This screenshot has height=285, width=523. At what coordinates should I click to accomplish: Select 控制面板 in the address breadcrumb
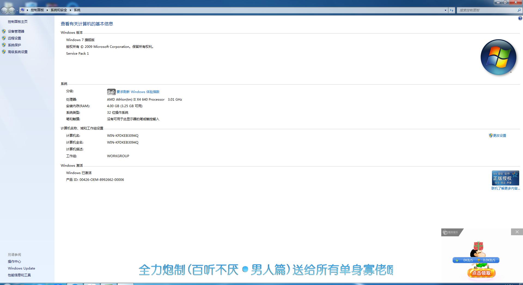pos(37,10)
